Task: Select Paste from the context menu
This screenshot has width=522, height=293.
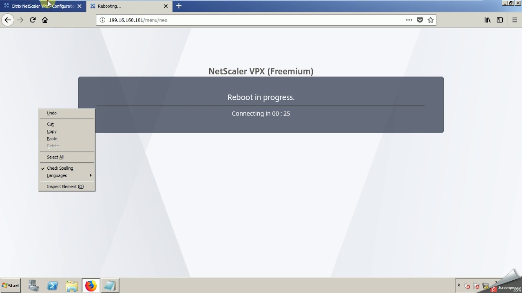Action: pyautogui.click(x=67, y=139)
